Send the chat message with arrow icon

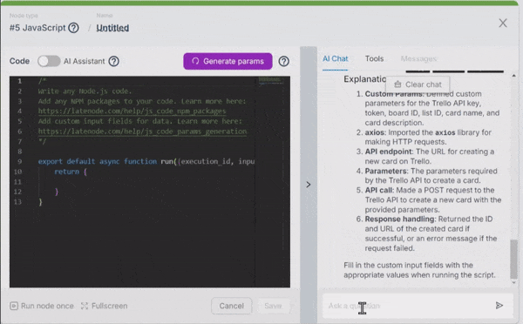pos(499,306)
